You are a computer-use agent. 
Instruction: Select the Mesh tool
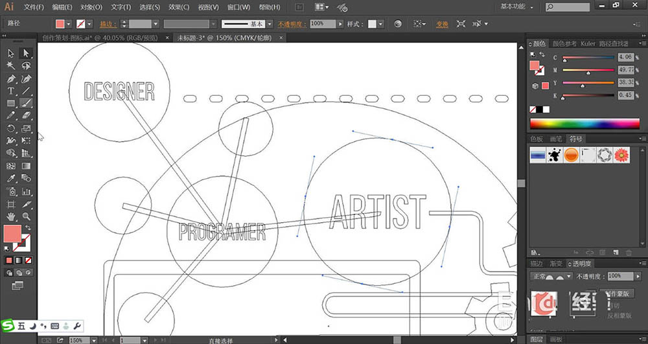pyautogui.click(x=11, y=166)
